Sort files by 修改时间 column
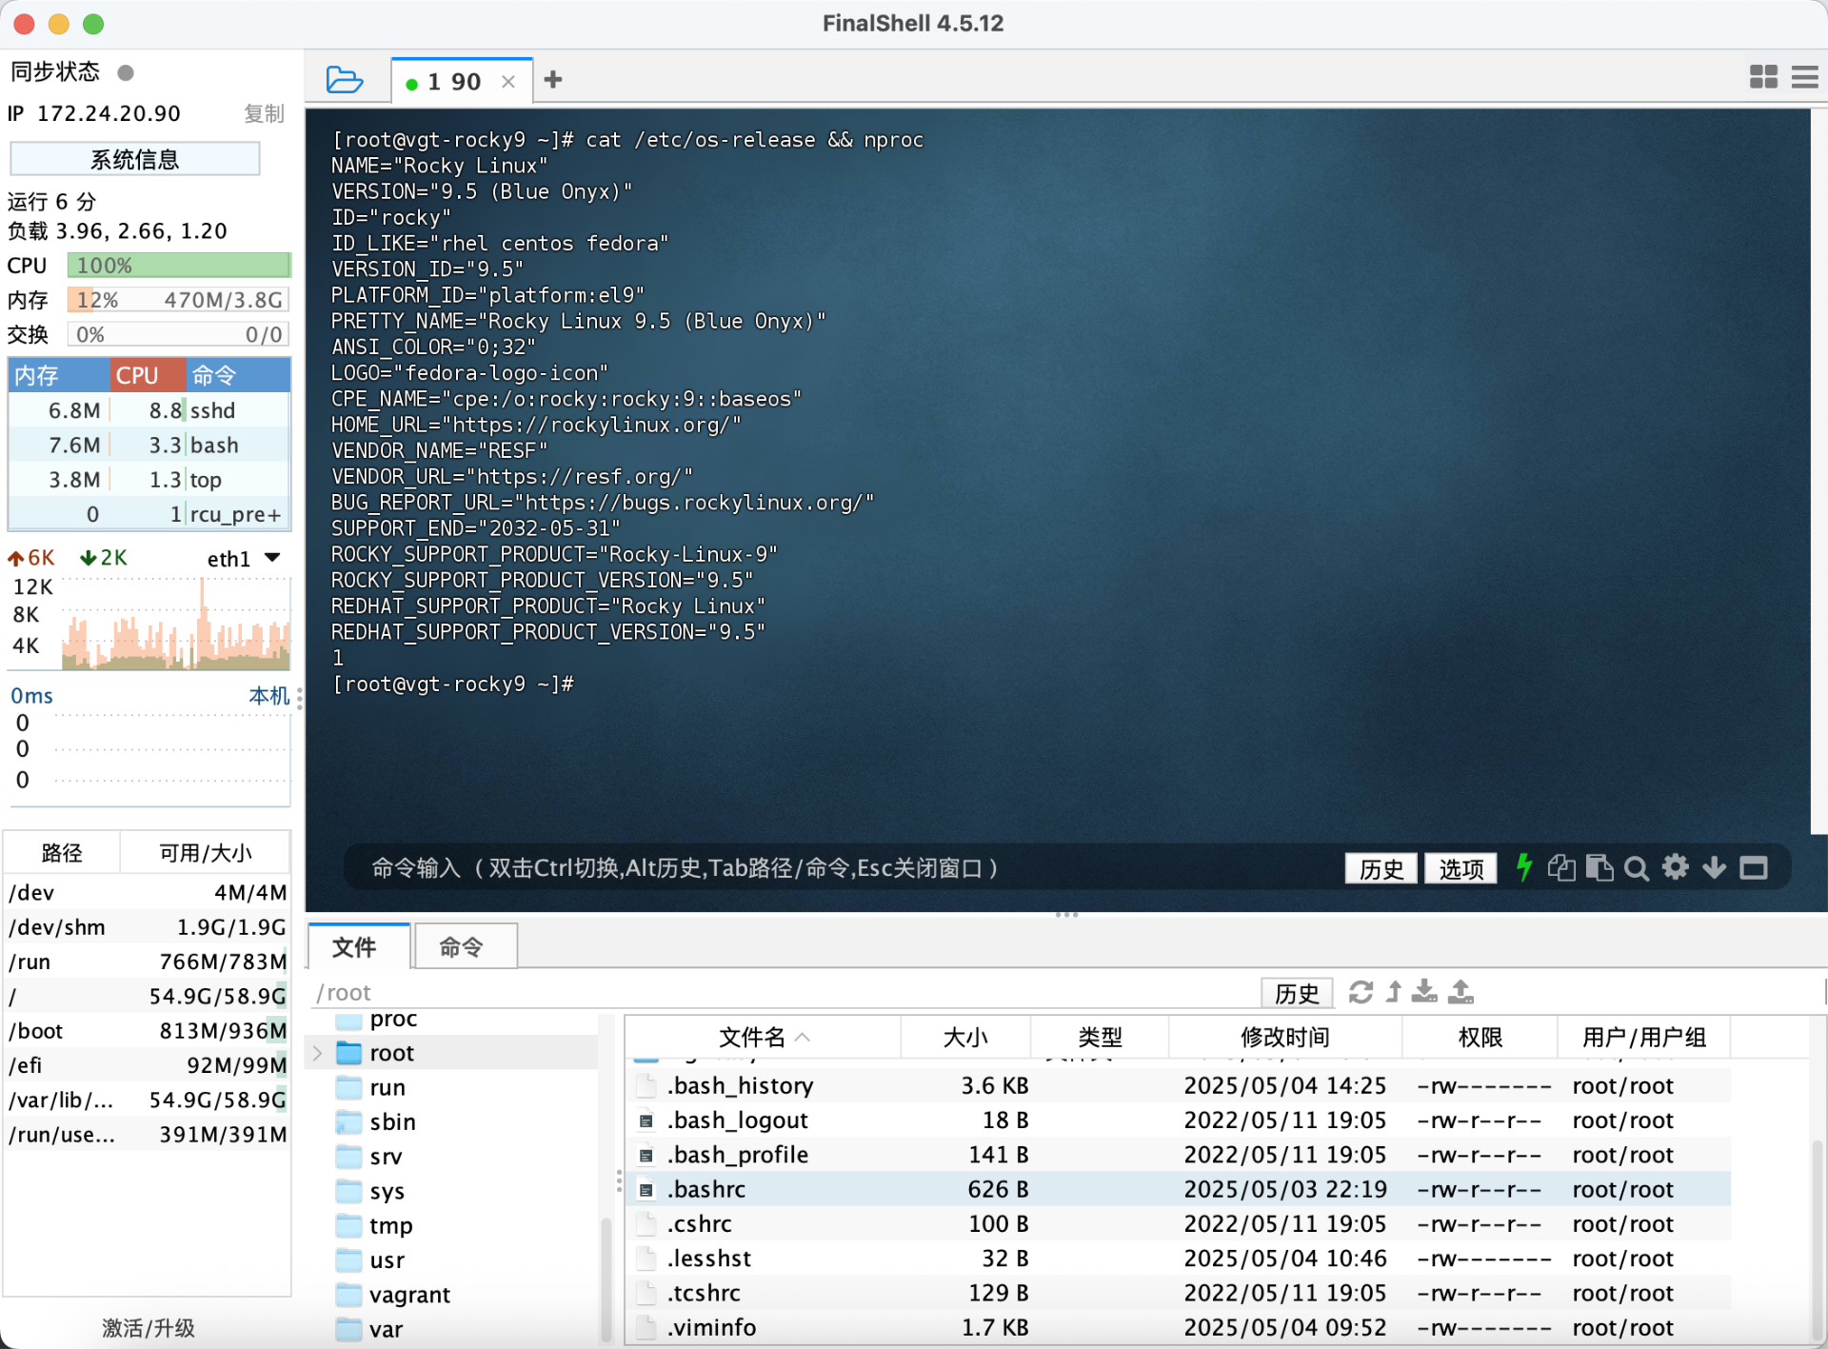 click(x=1284, y=1037)
